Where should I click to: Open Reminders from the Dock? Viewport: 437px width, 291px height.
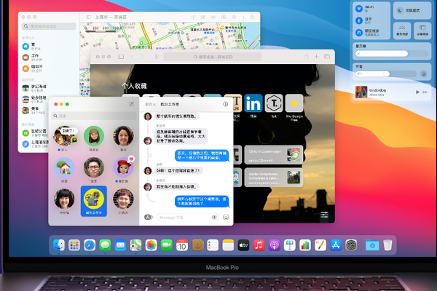[x=213, y=245]
